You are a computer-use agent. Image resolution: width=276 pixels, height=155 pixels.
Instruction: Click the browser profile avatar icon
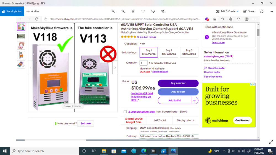[x=246, y=19]
